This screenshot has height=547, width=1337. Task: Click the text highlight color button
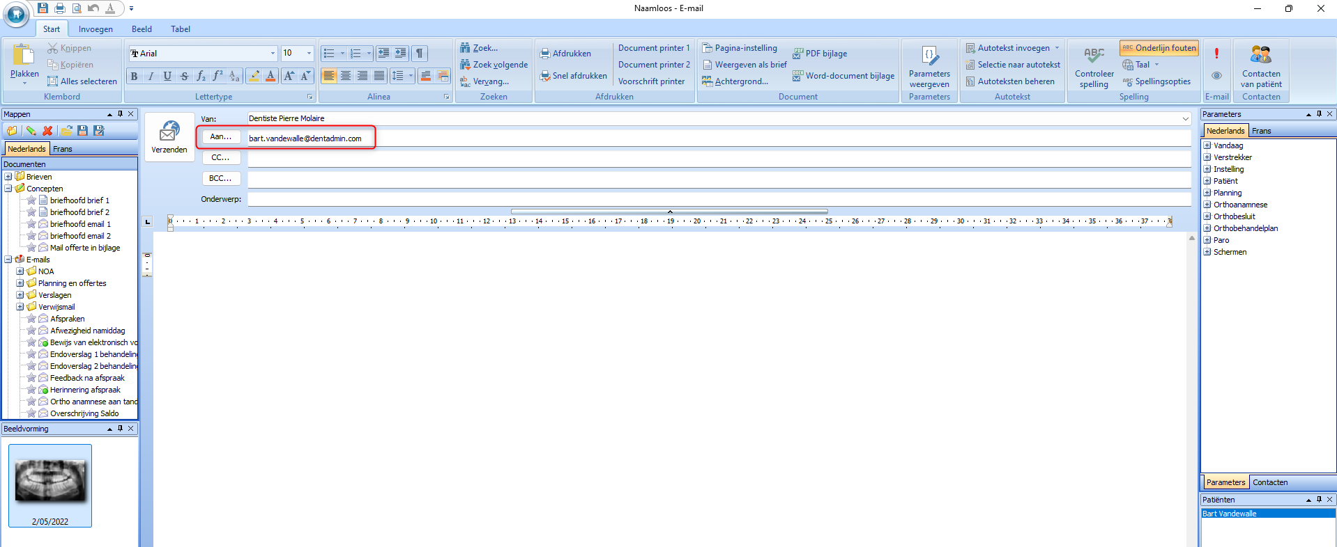pos(254,76)
